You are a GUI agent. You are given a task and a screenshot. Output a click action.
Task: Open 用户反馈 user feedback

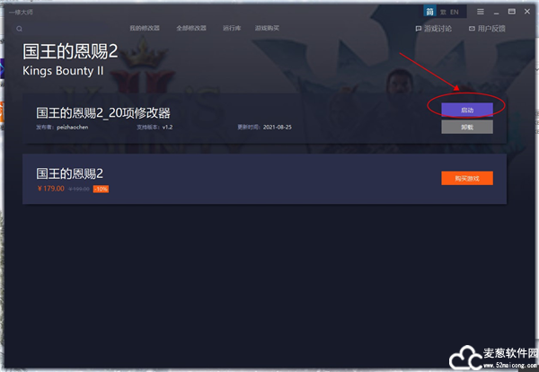(487, 29)
